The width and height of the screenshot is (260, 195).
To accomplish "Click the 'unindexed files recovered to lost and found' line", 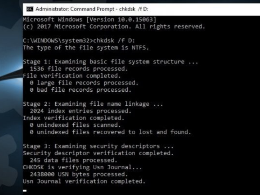I will (x=110, y=132).
